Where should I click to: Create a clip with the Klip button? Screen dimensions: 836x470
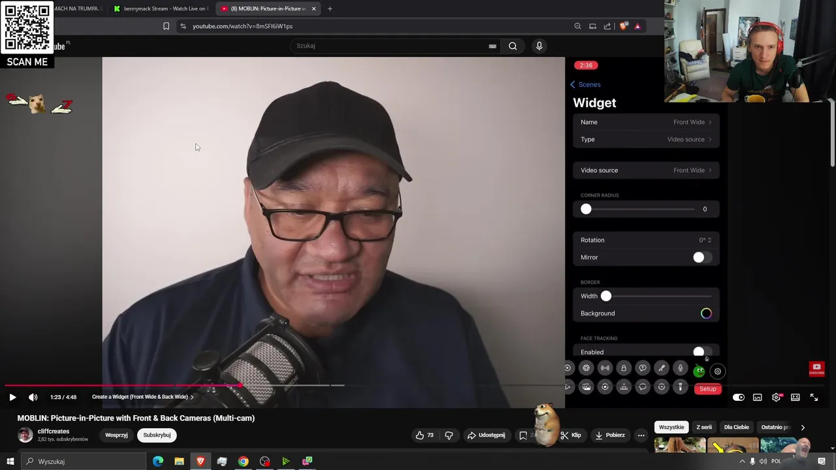point(571,435)
